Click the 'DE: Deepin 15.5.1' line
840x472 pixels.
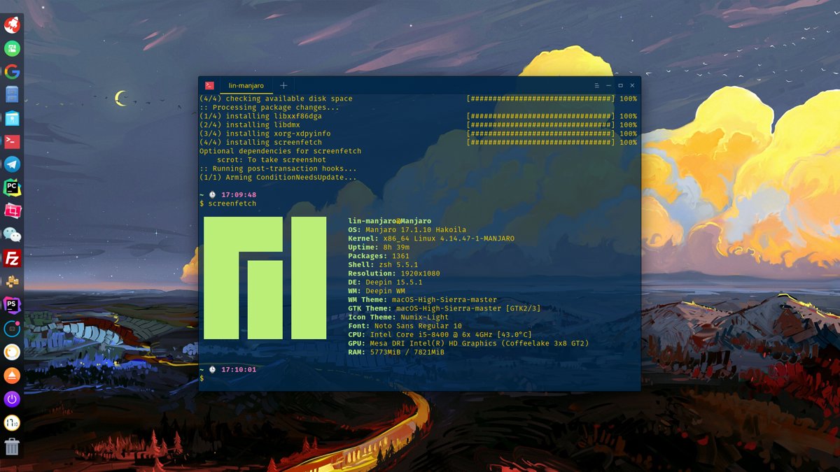coord(385,282)
